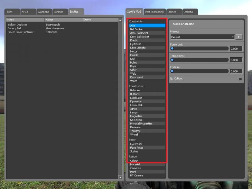Viewport: 252px width, 189px height.
Task: Click the Torque Limit value field
Action: pos(236,60)
